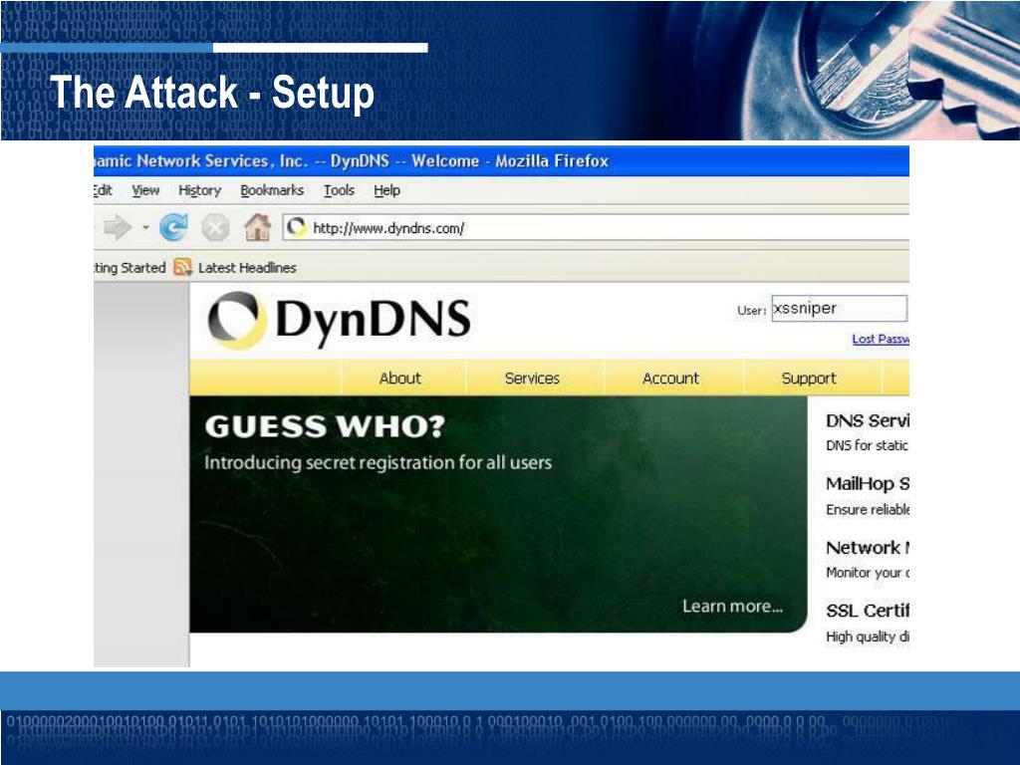Viewport: 1020px width, 765px height.
Task: Click the 'Monitor your' description text
Action: click(x=868, y=573)
